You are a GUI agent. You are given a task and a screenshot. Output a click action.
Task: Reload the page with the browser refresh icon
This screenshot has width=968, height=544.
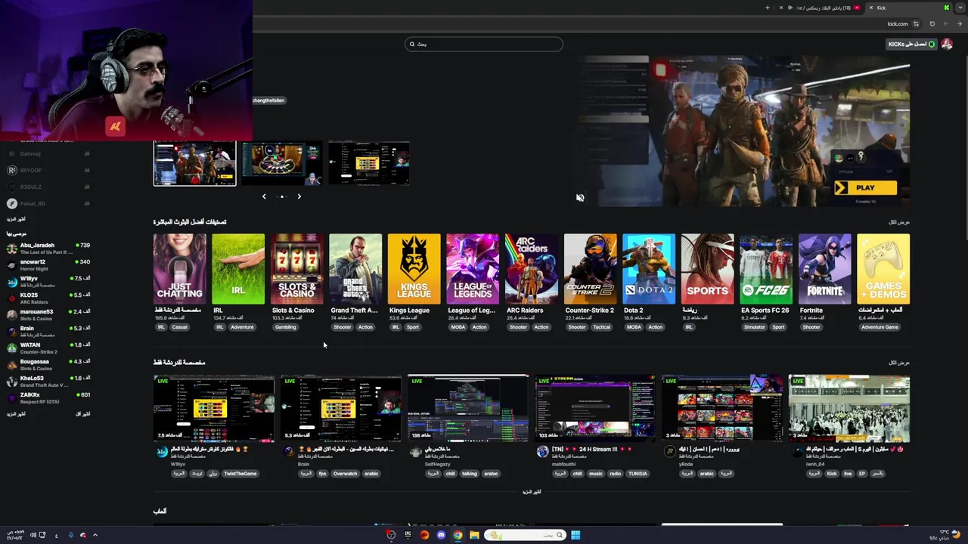pos(932,23)
